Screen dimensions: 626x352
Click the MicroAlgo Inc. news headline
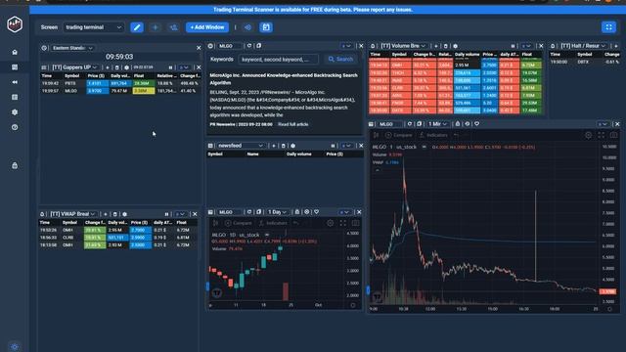(x=284, y=79)
